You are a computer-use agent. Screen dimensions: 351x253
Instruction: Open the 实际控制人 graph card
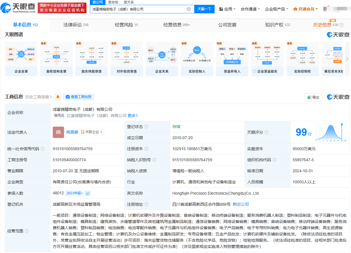click(x=197, y=59)
